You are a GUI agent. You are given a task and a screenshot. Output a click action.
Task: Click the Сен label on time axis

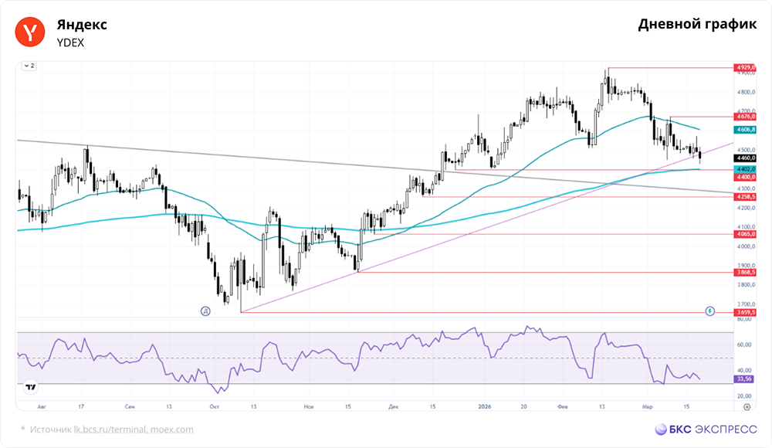click(x=130, y=406)
